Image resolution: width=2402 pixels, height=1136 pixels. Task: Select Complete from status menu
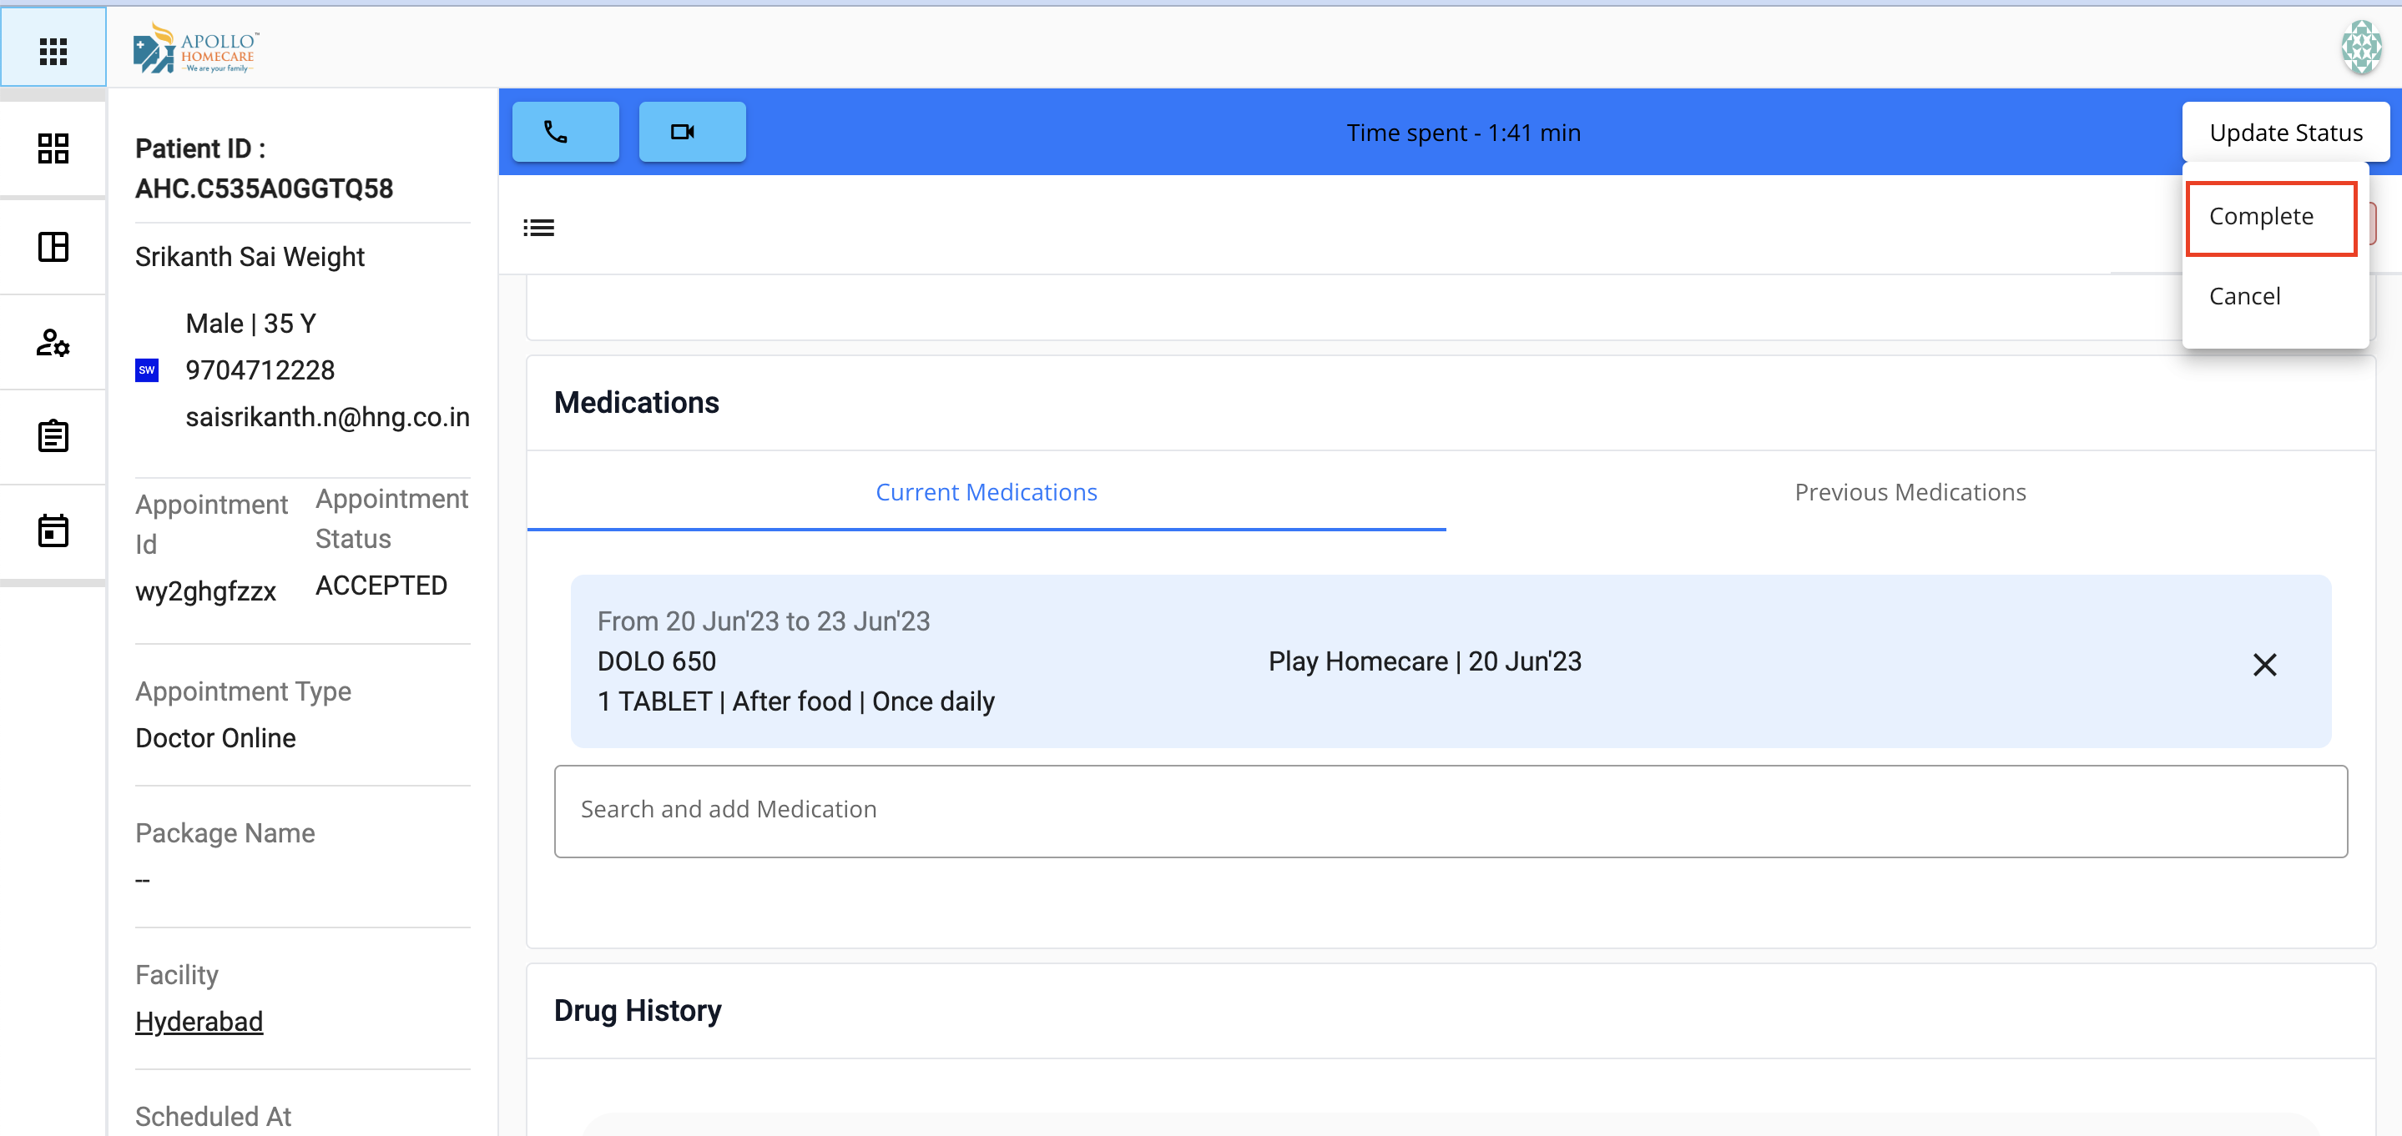pyautogui.click(x=2260, y=217)
